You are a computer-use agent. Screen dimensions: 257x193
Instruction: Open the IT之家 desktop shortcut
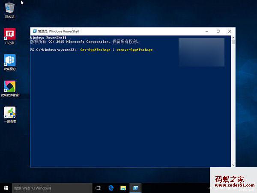click(9, 34)
